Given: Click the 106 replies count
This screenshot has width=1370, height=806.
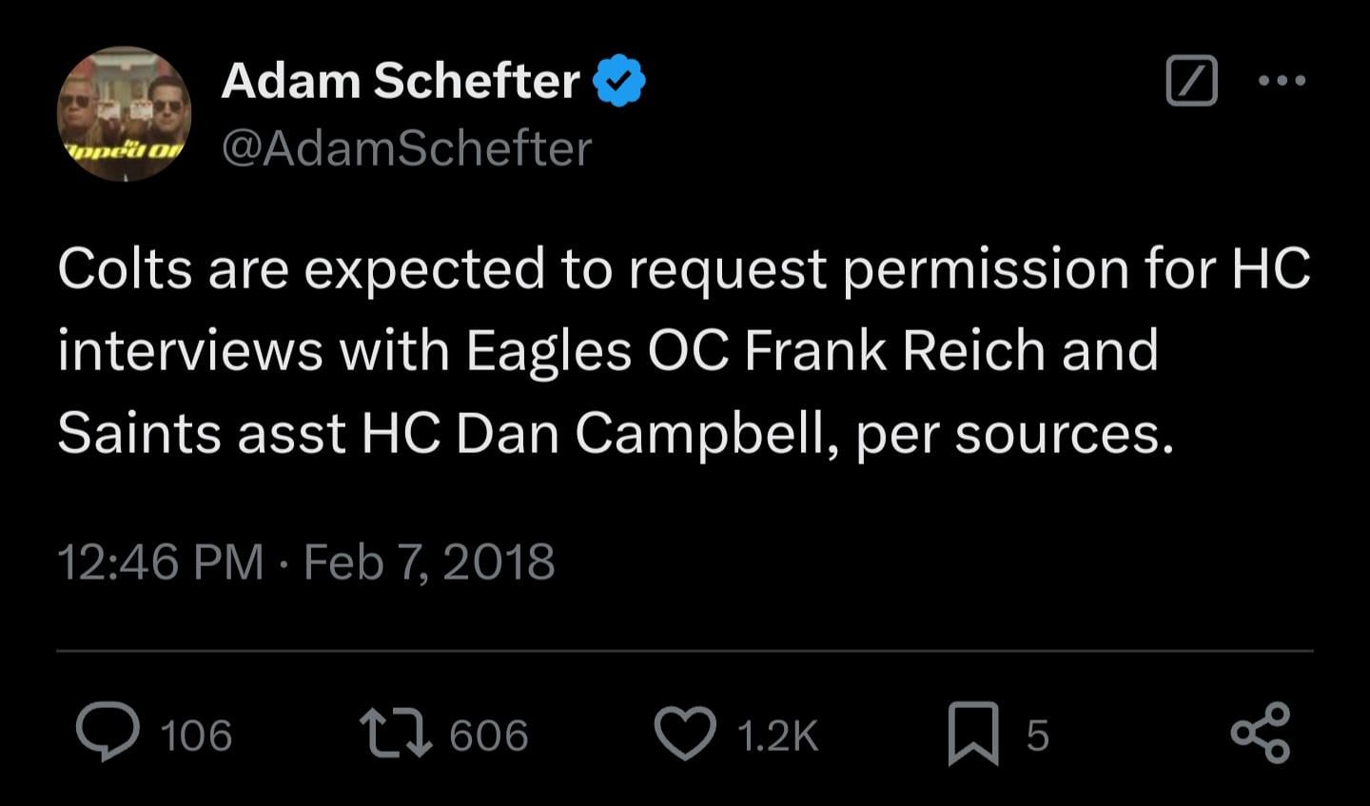Looking at the screenshot, I should click(196, 736).
